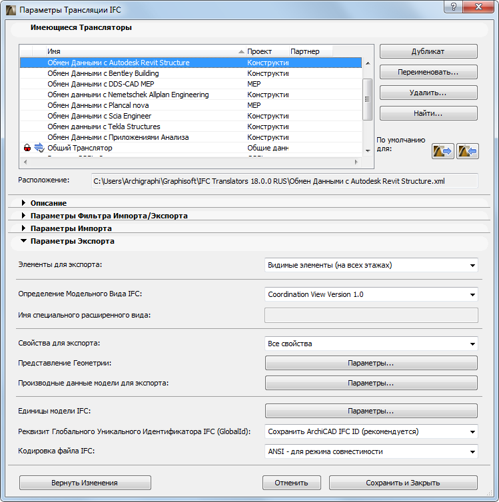The width and height of the screenshot is (499, 502).
Task: Click the Удалить... button
Action: coord(428,93)
